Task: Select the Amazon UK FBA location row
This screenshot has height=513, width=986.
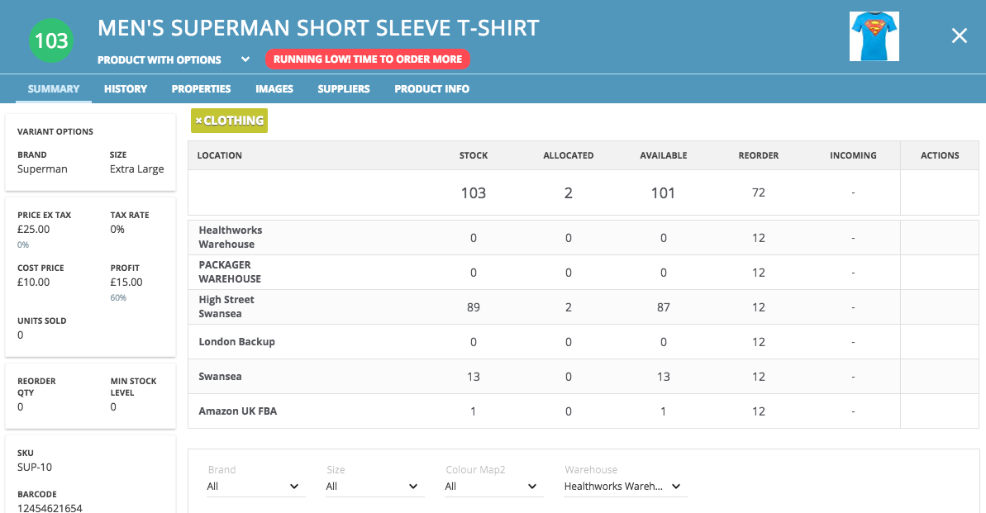Action: pos(584,411)
